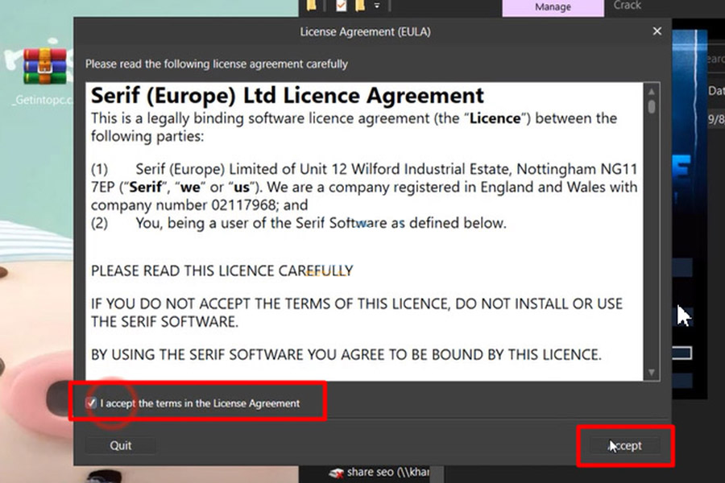This screenshot has height=483, width=725.
Task: Click the 'Serif (Europe) Ltd Licence Agreement' heading
Action: (x=287, y=96)
